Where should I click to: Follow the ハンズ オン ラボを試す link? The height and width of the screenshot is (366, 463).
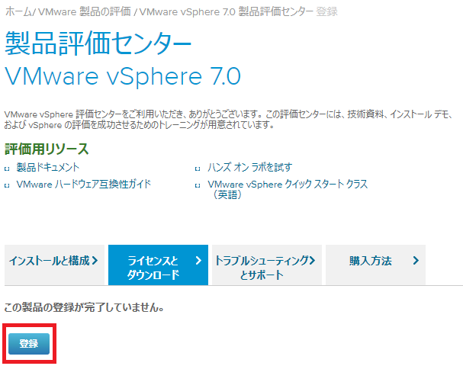tap(250, 167)
